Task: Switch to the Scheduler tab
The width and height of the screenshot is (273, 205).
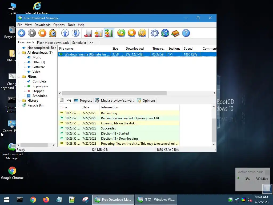Action: (x=79, y=43)
